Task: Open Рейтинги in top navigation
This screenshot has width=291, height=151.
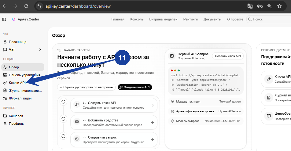Action: pos(190,19)
